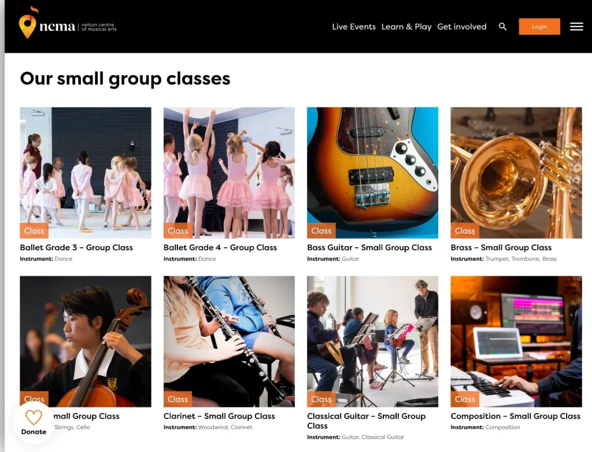Click the classical guitar lesson thumbnail
592x452 pixels.
373,342
